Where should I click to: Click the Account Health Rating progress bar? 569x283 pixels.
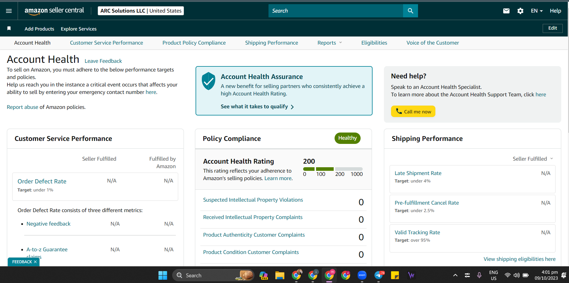point(333,169)
